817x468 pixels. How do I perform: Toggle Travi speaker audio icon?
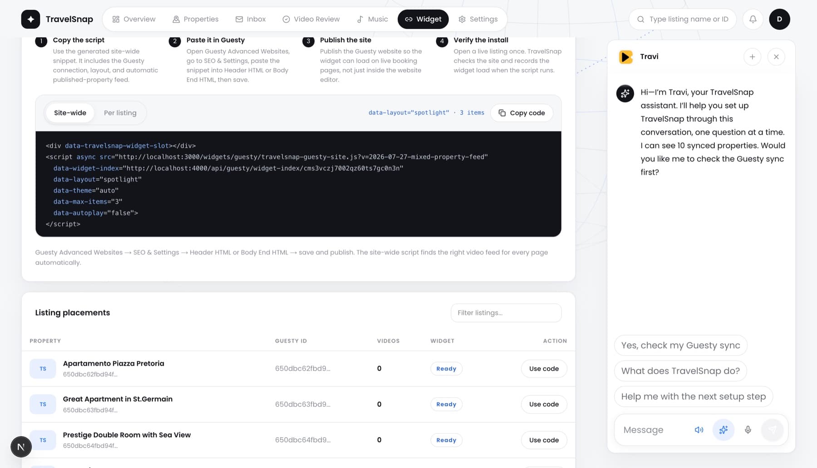pyautogui.click(x=699, y=430)
